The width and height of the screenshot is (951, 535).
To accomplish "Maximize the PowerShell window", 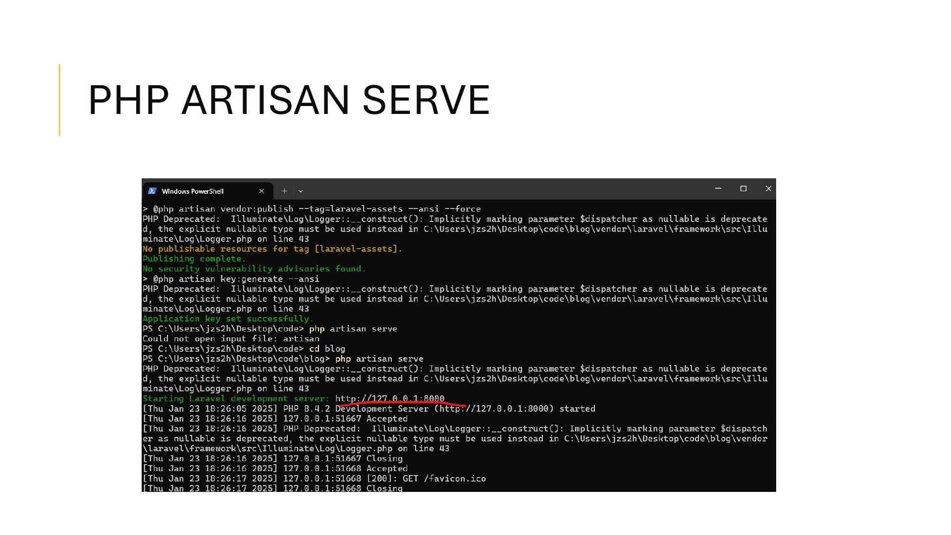I will click(x=743, y=189).
